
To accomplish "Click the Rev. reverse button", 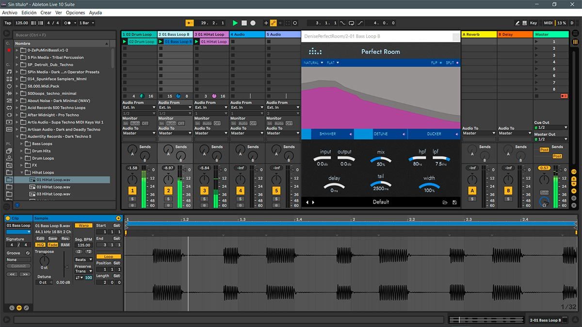I will [x=65, y=238].
